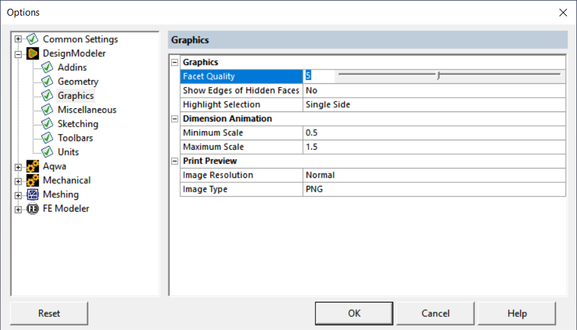Select the Meshing label
The width and height of the screenshot is (577, 330).
(x=61, y=195)
